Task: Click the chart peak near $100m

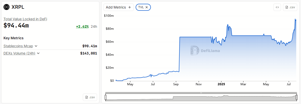Action: click(295, 19)
